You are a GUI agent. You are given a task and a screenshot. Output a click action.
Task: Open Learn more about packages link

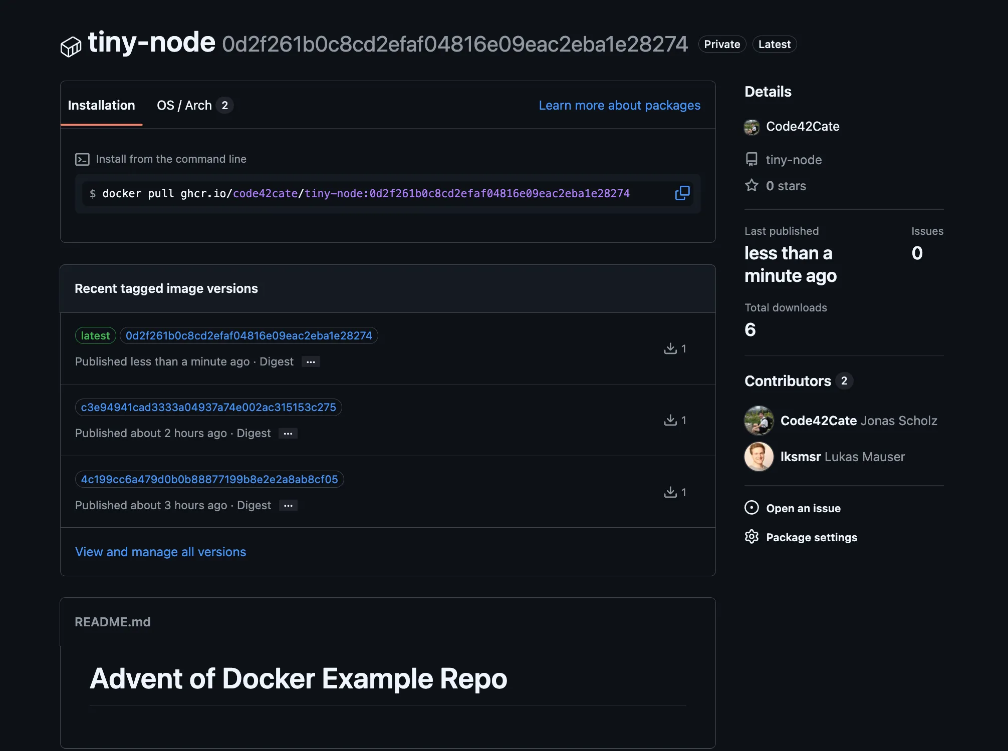619,105
